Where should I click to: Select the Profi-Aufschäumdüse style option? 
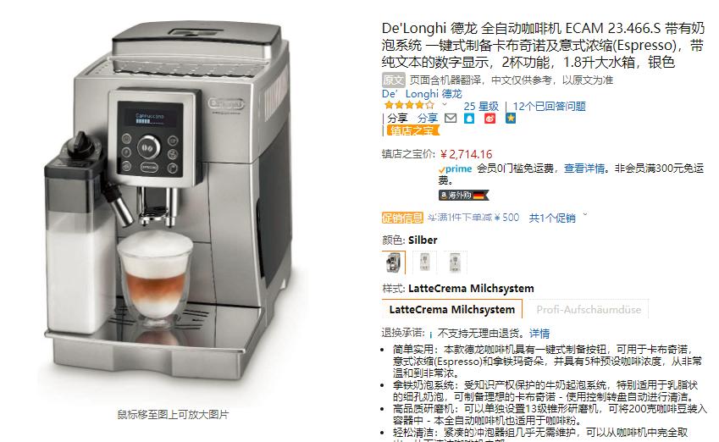[x=589, y=310]
